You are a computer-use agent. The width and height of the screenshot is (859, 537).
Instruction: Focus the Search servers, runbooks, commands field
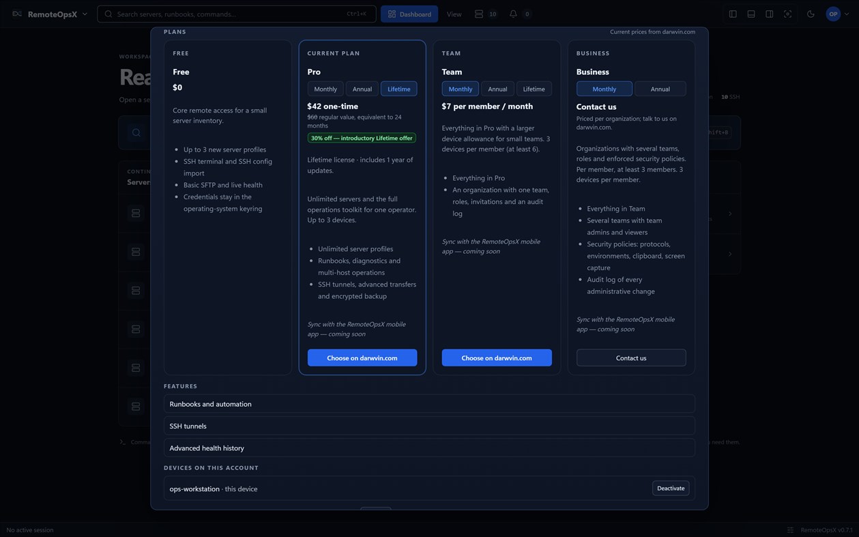coord(237,14)
